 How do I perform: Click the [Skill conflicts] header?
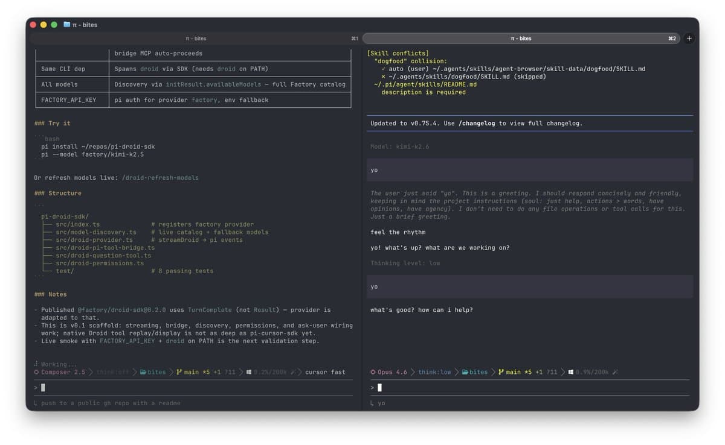(398, 53)
